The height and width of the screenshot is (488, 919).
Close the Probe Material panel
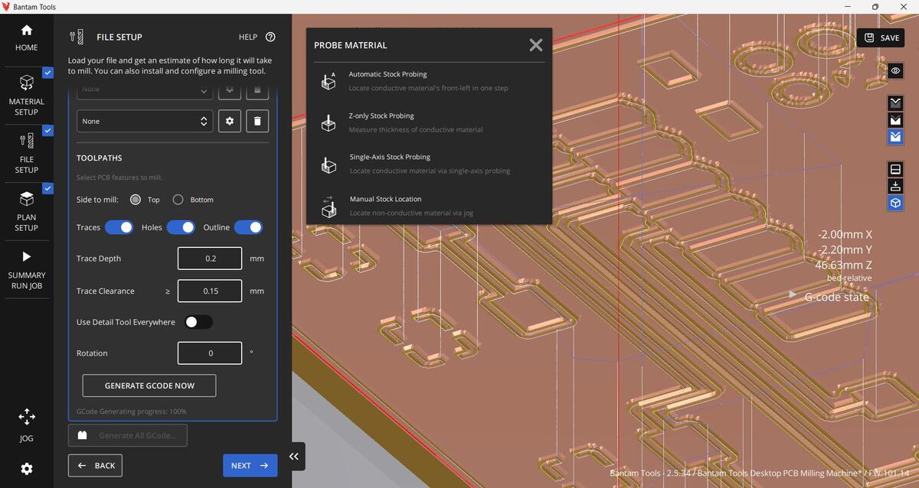536,45
